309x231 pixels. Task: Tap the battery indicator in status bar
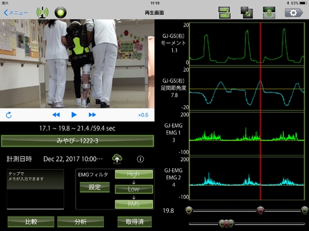(303, 3)
